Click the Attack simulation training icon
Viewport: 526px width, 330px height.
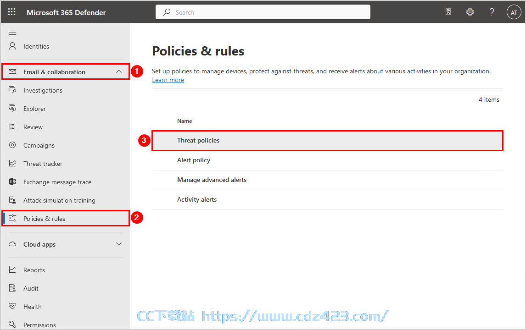(12, 200)
